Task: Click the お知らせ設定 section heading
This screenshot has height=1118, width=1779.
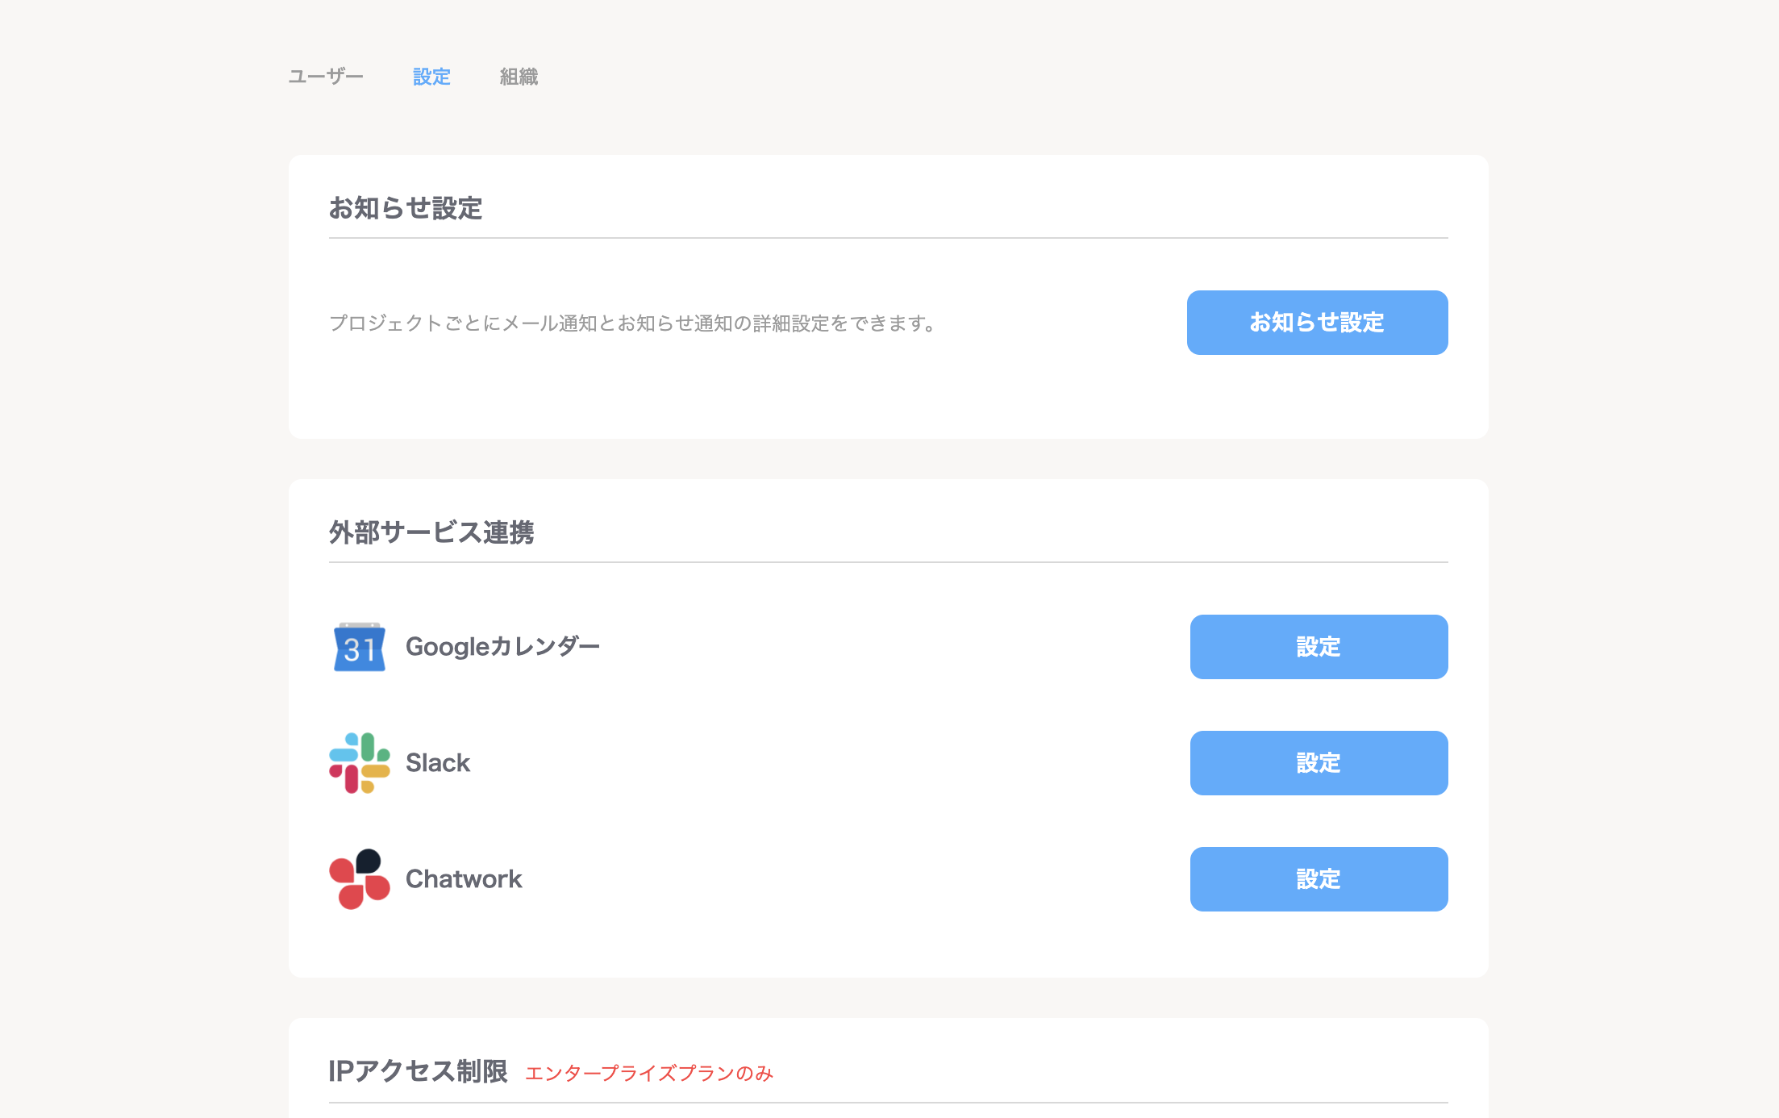Action: [x=406, y=208]
